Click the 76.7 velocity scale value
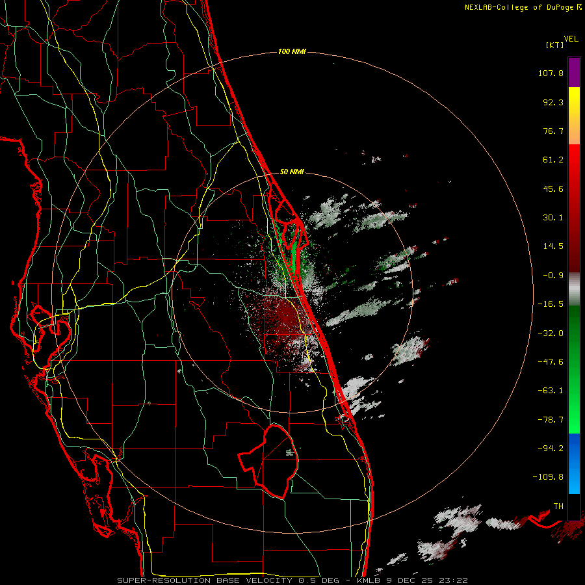The width and height of the screenshot is (585, 585). [553, 131]
